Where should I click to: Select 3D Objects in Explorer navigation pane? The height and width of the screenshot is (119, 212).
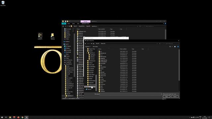pyautogui.click(x=68, y=46)
